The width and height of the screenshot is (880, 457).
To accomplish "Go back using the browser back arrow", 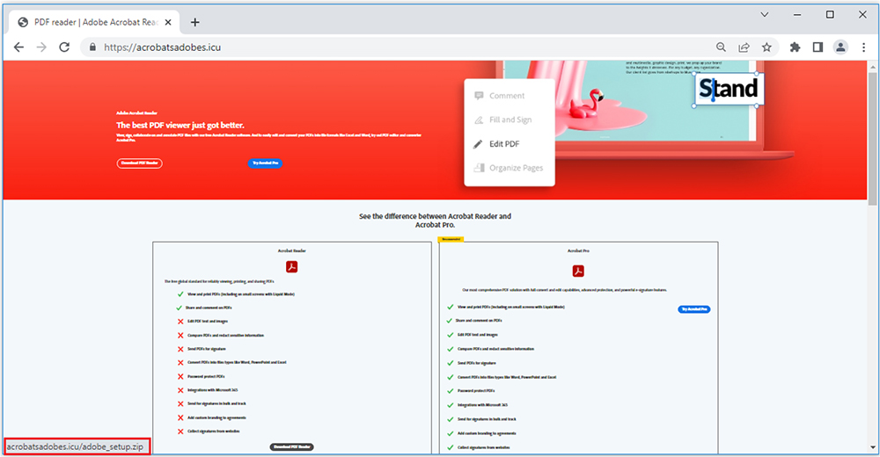I will 18,47.
